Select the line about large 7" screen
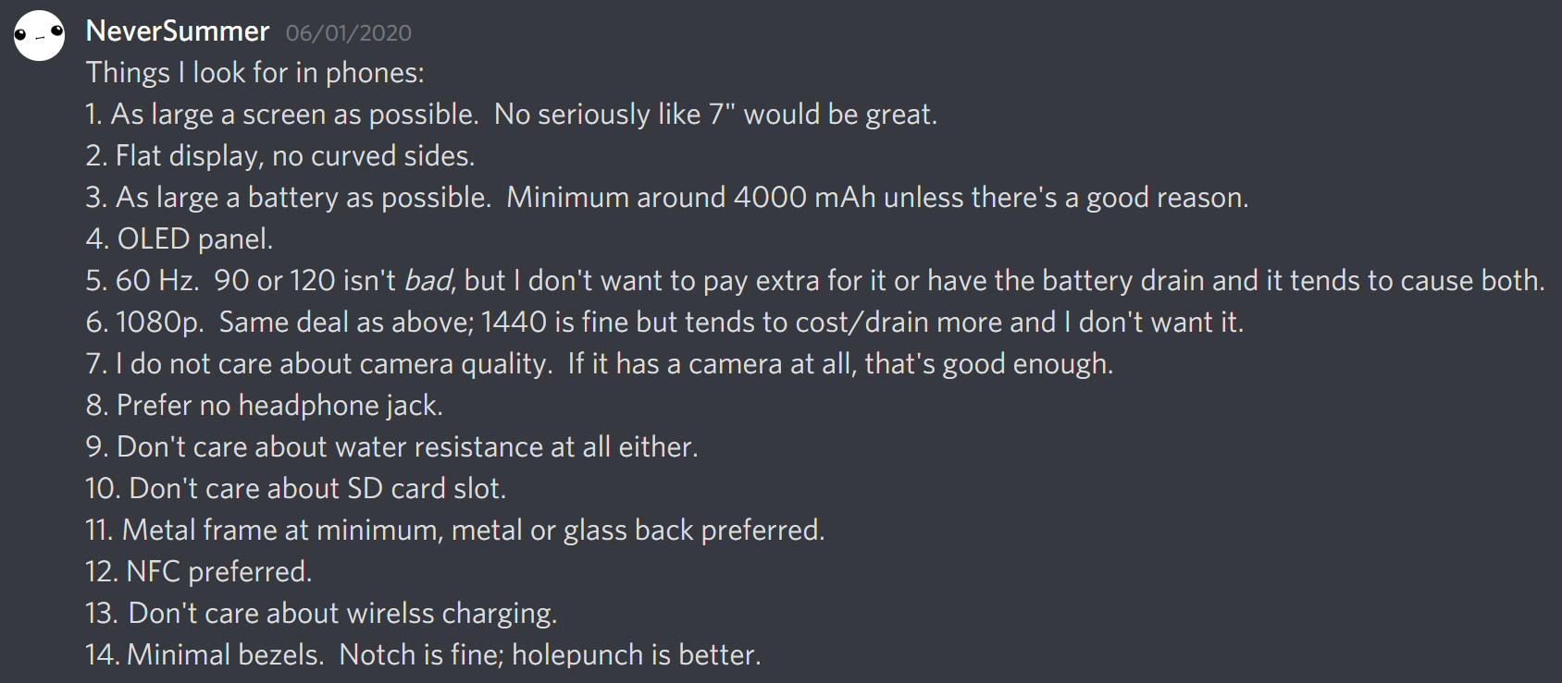Screen dimensions: 1562x683 pyautogui.click(x=512, y=115)
